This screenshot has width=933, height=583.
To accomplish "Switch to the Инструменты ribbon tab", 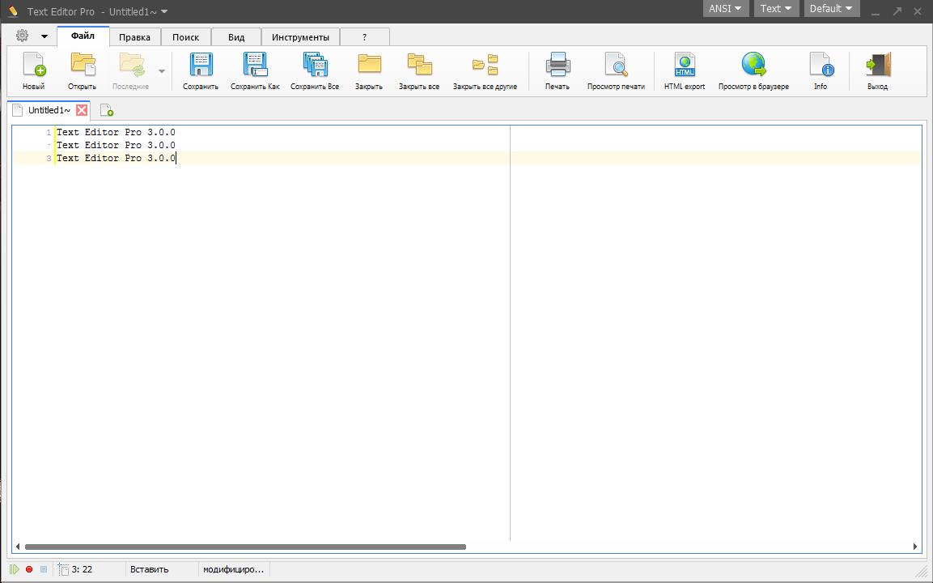I will tap(300, 37).
